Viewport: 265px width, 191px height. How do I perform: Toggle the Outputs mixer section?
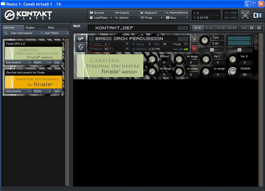click(x=126, y=13)
